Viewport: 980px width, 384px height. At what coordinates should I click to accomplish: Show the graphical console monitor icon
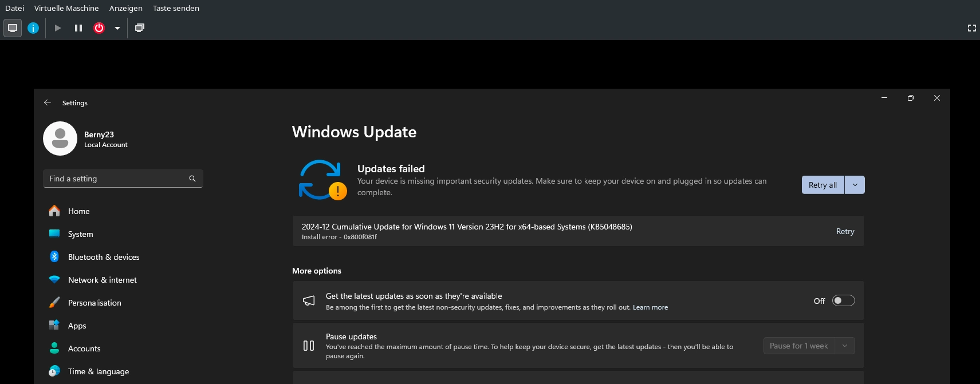click(x=13, y=28)
